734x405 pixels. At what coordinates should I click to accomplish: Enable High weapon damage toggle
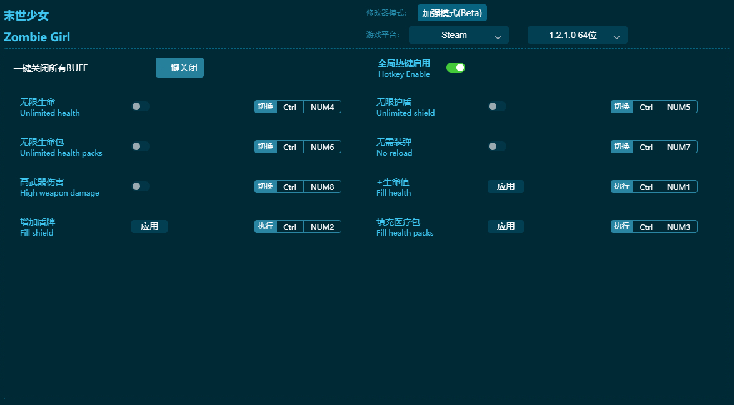[141, 186]
